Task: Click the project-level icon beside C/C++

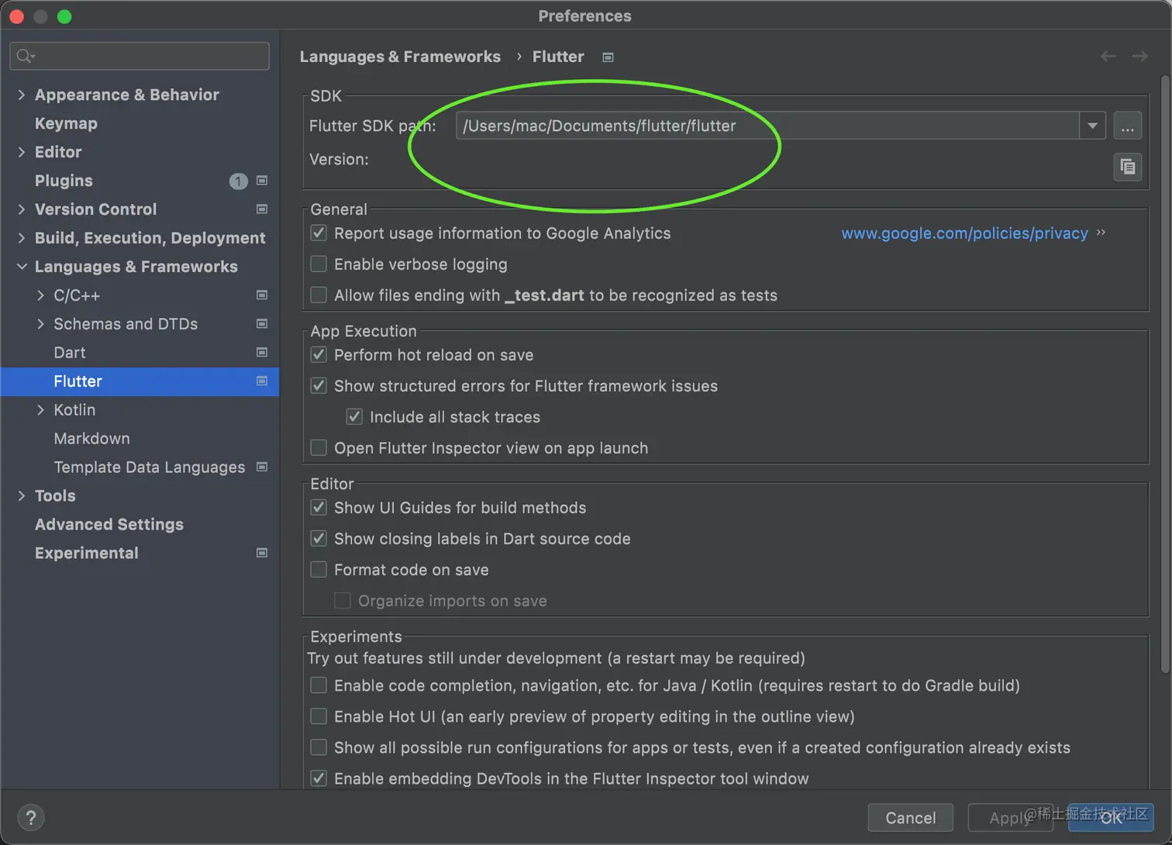Action: pos(262,295)
